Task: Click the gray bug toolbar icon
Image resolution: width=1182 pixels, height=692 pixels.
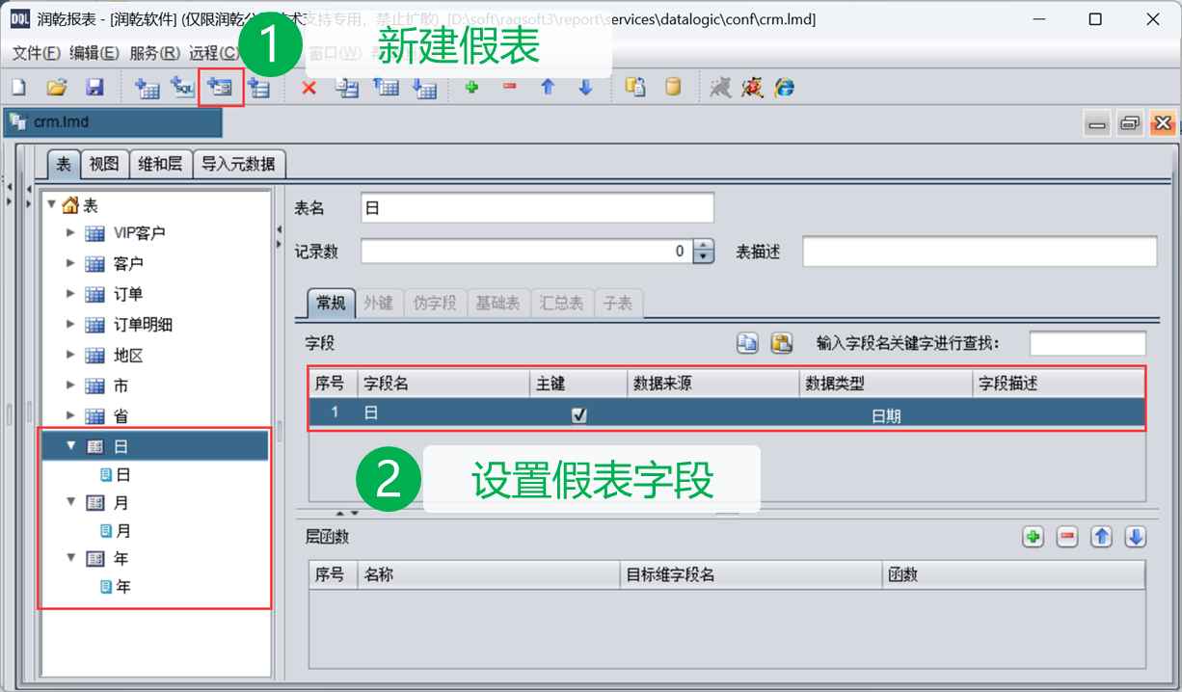Action: pos(721,88)
